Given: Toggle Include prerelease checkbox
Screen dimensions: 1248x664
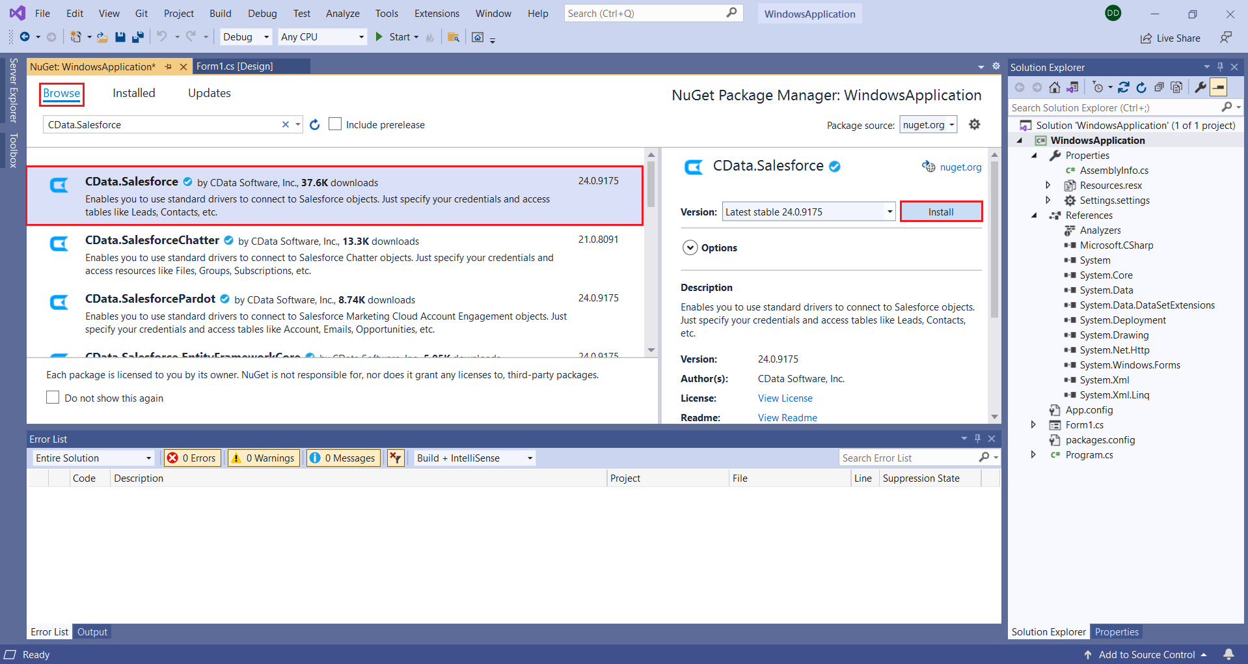Looking at the screenshot, I should point(335,124).
